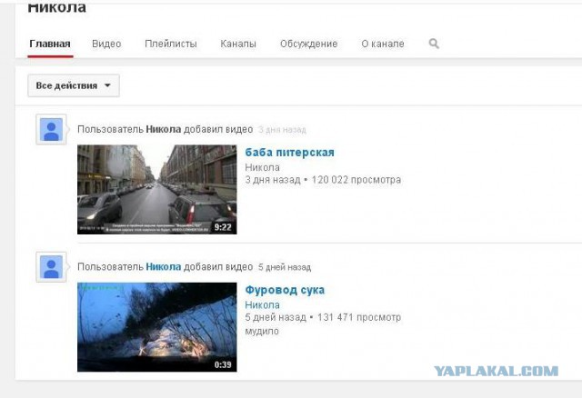Click the '5 дней назад' timestamp in activity header
The width and height of the screenshot is (582, 398).
coord(285,267)
